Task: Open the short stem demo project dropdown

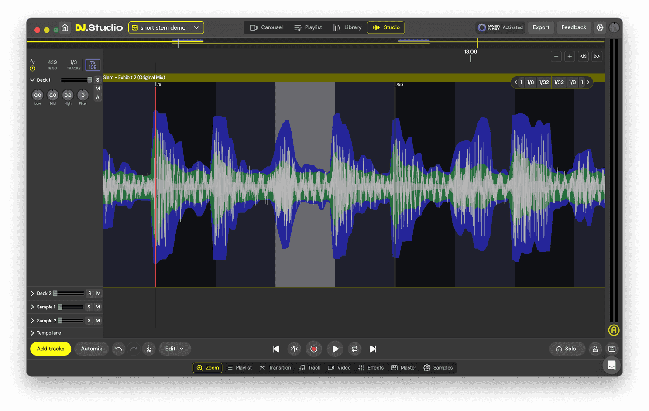Action: 166,27
